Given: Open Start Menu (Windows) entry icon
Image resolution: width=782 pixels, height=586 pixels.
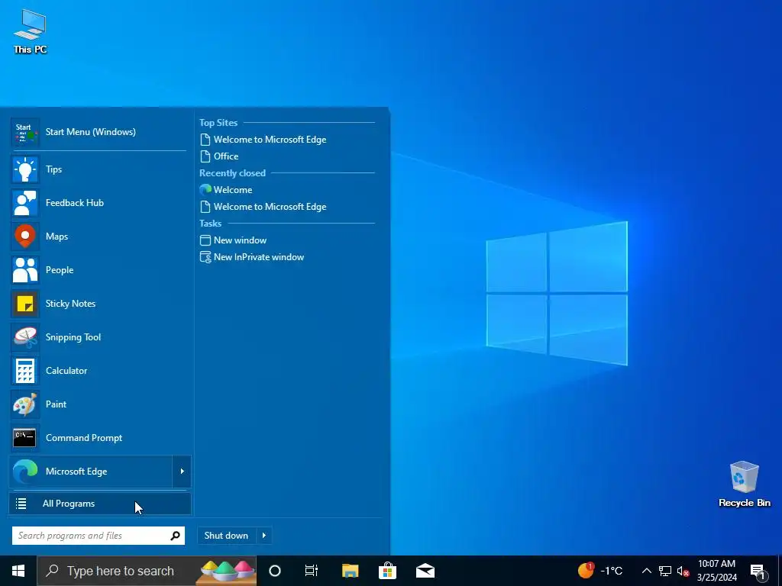Looking at the screenshot, I should pyautogui.click(x=25, y=132).
